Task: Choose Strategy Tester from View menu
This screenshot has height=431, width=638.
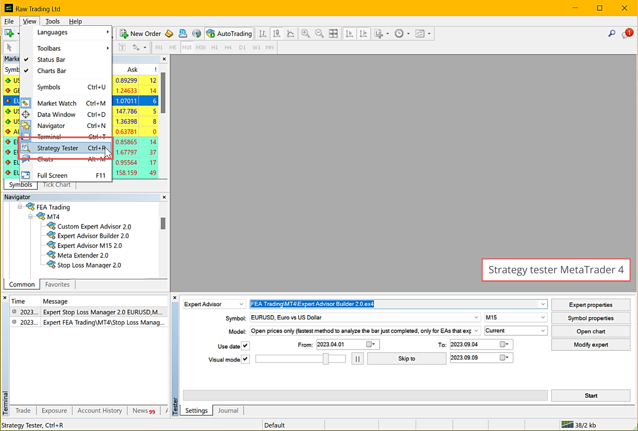Action: click(66, 148)
